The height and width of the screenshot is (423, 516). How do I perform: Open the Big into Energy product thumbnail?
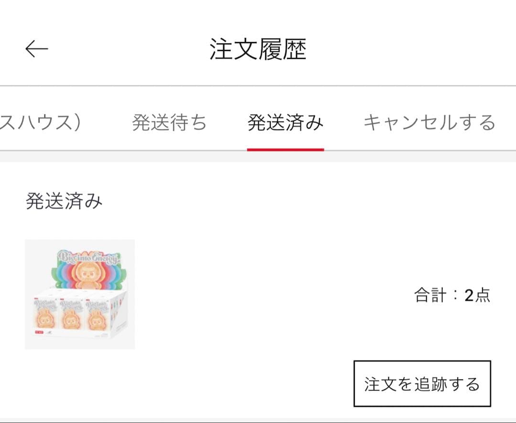click(x=80, y=295)
